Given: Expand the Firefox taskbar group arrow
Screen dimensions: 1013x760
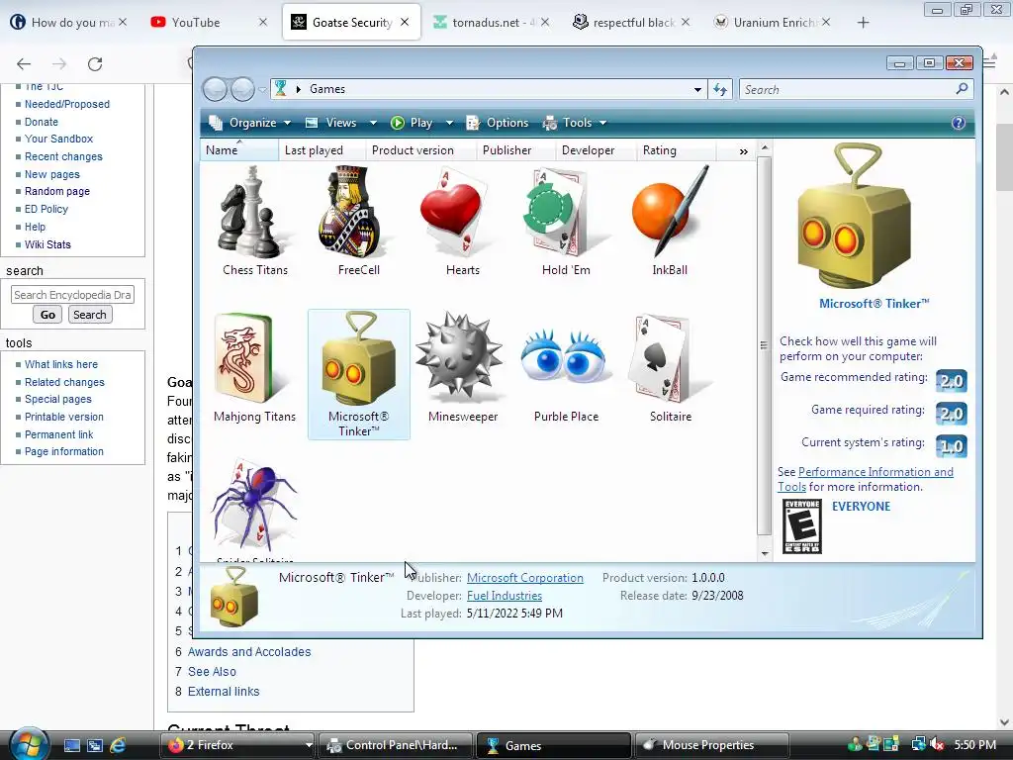Looking at the screenshot, I should tap(309, 745).
